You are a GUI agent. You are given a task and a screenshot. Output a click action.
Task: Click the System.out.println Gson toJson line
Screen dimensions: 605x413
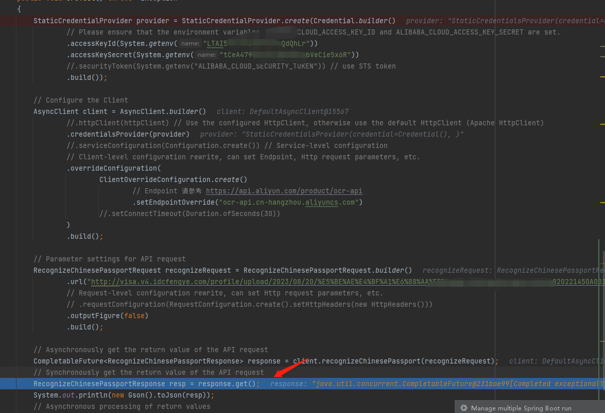pyautogui.click(x=124, y=395)
